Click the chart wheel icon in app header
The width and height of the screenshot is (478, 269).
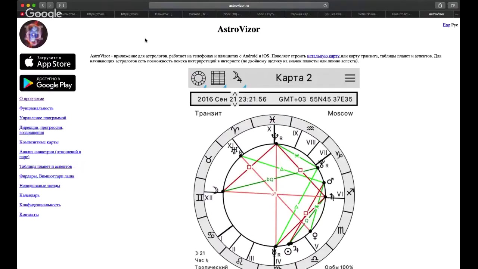[x=199, y=78]
